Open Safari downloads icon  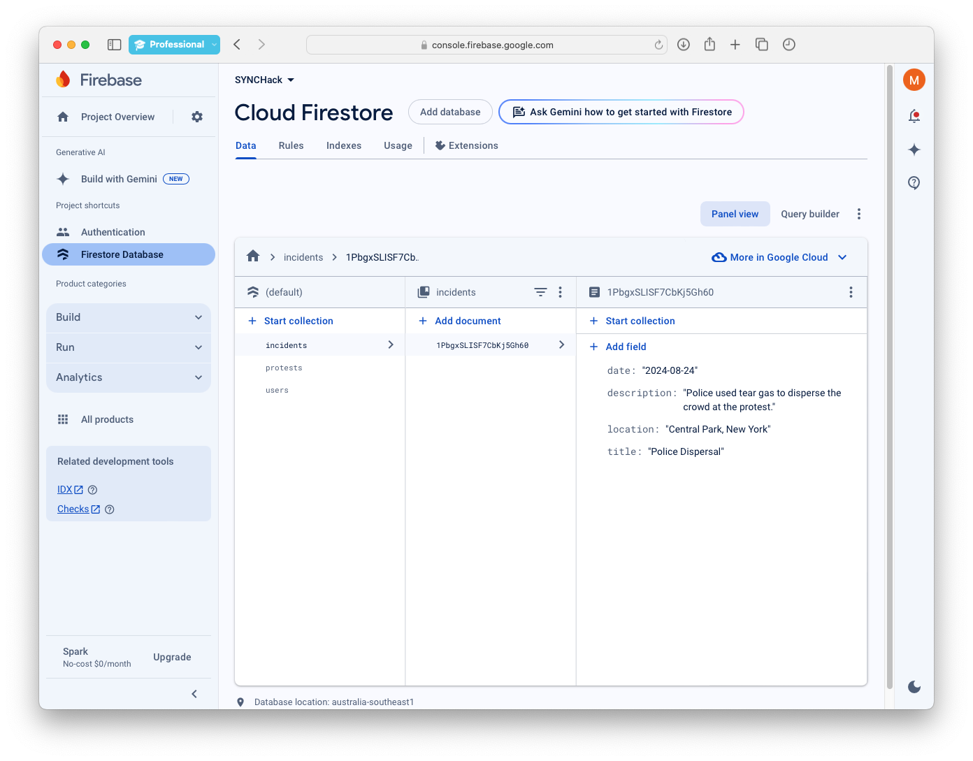click(684, 45)
